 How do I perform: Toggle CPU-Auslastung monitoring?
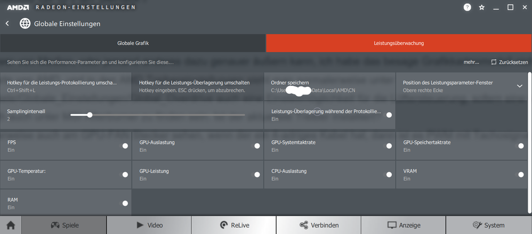[389, 174]
